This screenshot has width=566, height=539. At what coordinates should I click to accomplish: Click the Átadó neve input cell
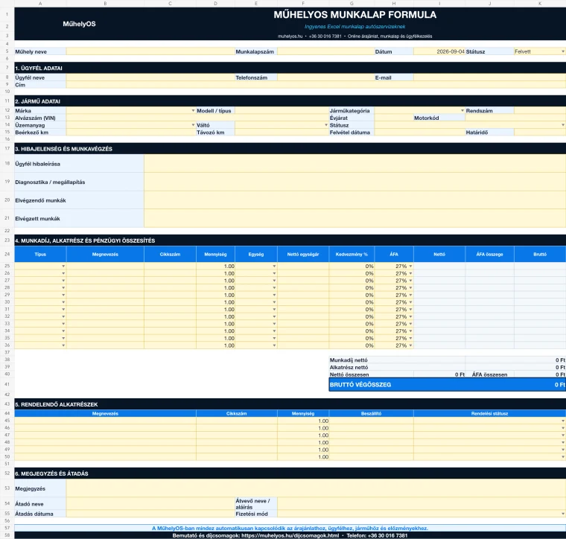(150, 504)
